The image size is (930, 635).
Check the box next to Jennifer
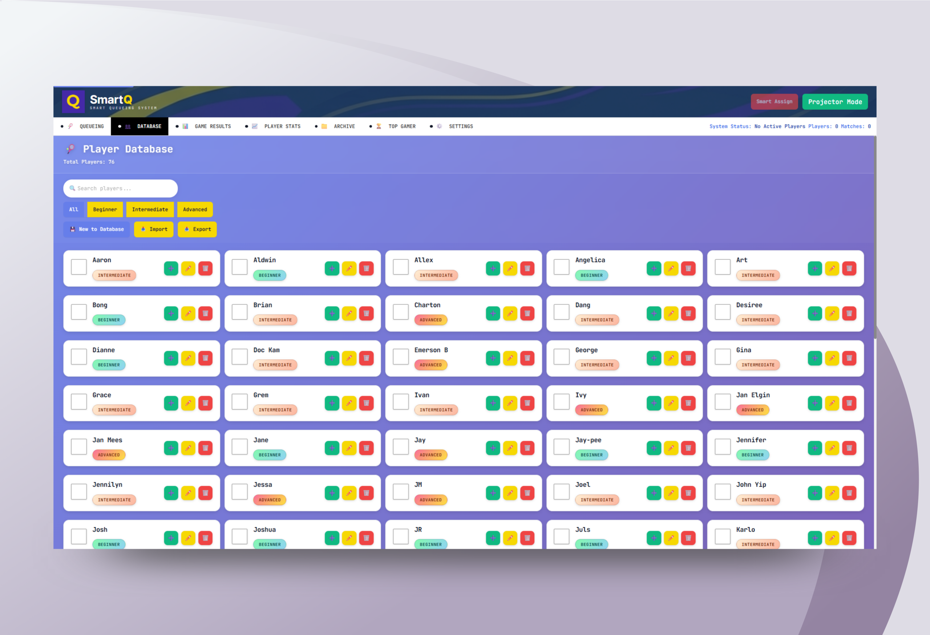point(722,447)
